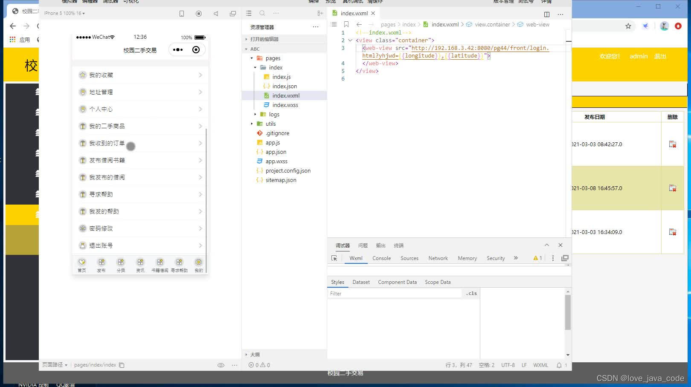Screen dimensions: 691x387
Task: Collapse the pages folder
Action: [x=273, y=58]
